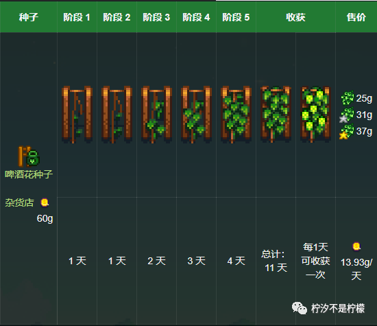The height and width of the screenshot is (326, 377).
Task: Click the stage 3 hops sprite
Action: point(156,115)
